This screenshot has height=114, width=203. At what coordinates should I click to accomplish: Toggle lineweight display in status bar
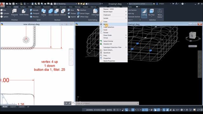point(151,110)
